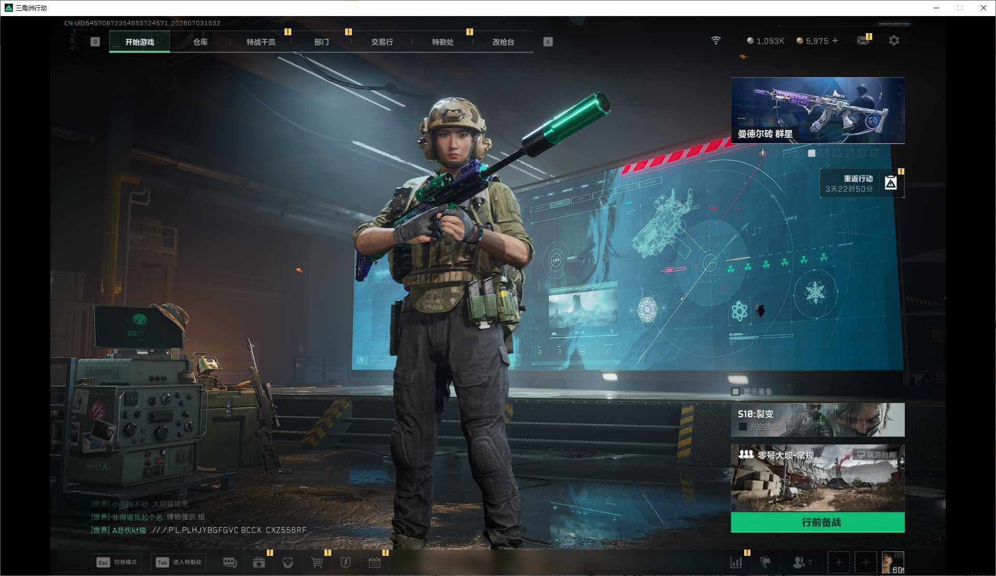996x576 pixels.
Task: Add a teammate with first plus slot
Action: point(838,563)
